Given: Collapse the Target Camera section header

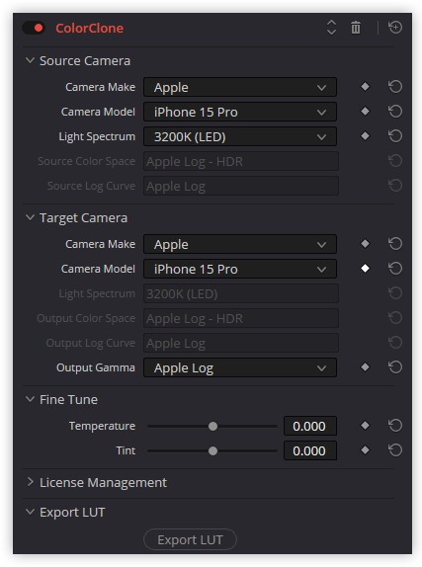Looking at the screenshot, I should 77,218.
